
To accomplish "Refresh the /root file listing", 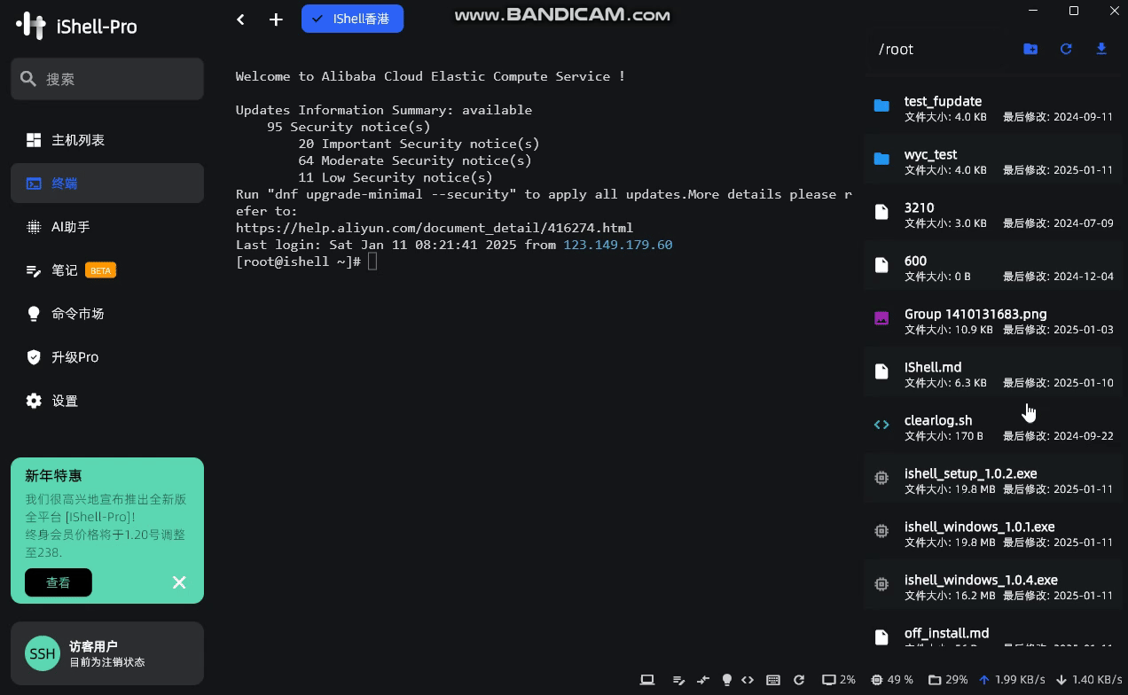I will tap(1066, 49).
